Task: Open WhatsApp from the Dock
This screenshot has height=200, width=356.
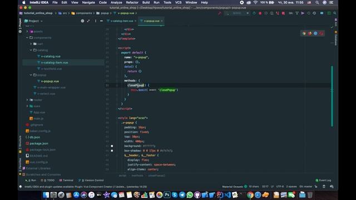Action: click(x=190, y=195)
